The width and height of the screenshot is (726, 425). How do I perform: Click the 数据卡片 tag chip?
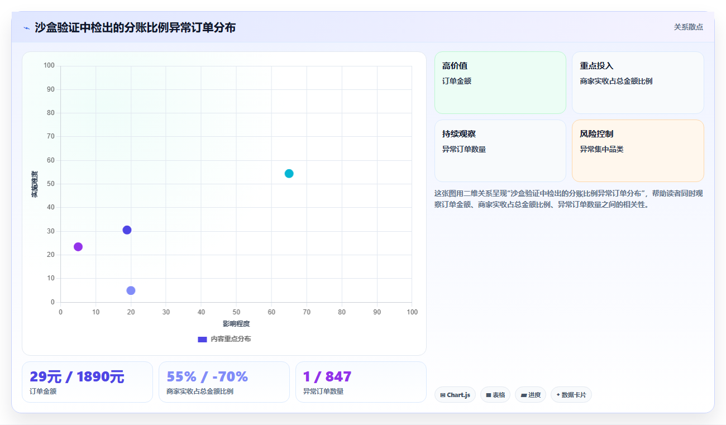click(x=571, y=395)
